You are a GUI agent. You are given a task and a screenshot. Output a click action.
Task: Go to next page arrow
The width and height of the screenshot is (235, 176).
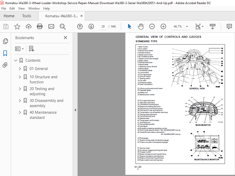[x=91, y=27]
